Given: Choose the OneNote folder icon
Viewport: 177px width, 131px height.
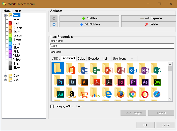Looking at the screenshot, I should (144, 68).
